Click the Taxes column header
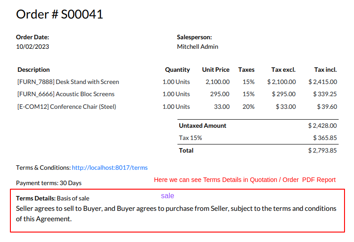 [x=247, y=70]
